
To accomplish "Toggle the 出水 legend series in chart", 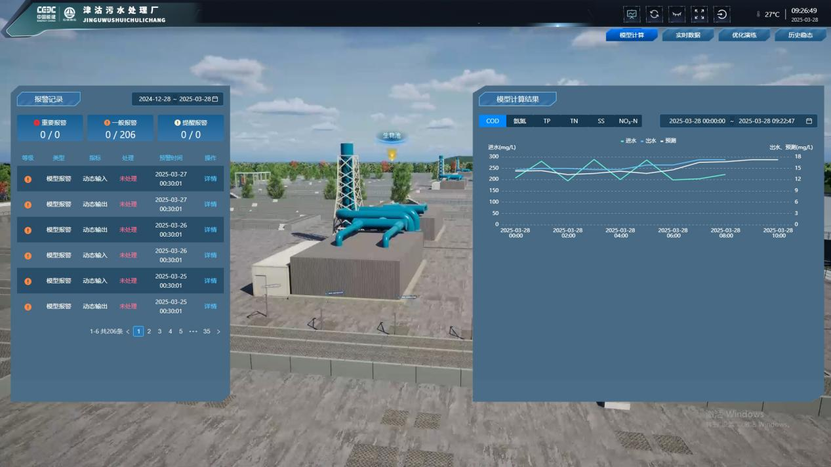I will pos(648,140).
